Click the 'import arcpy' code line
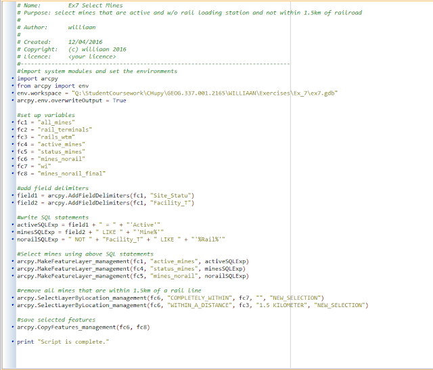The width and height of the screenshot is (433, 370). 38,78
